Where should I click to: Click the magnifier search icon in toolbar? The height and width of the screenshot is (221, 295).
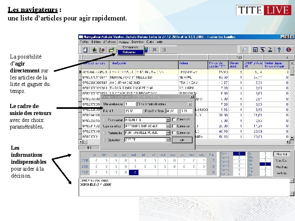click(x=244, y=50)
